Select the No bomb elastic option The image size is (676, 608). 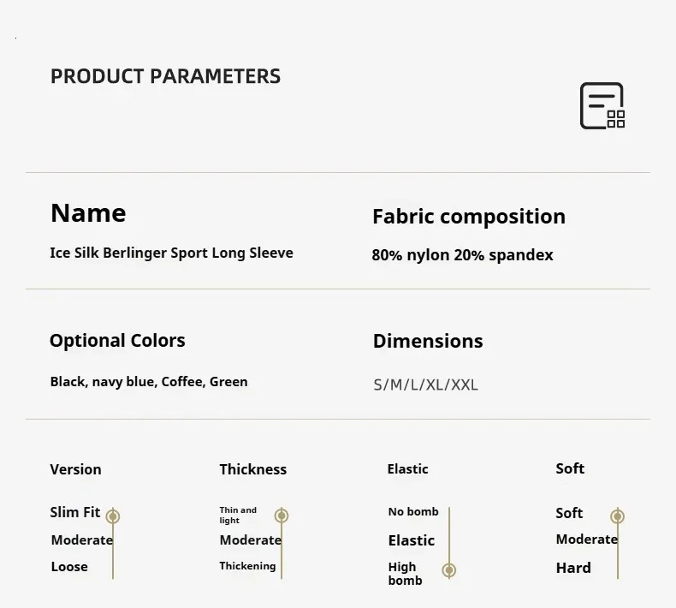click(413, 512)
